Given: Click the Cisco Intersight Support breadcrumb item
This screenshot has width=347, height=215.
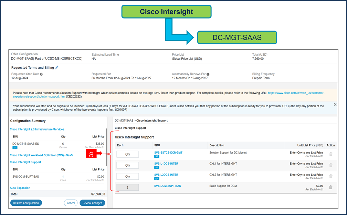Looking at the screenshot, I should tap(152, 121).
